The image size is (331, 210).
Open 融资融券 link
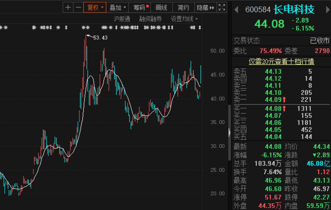(151, 19)
